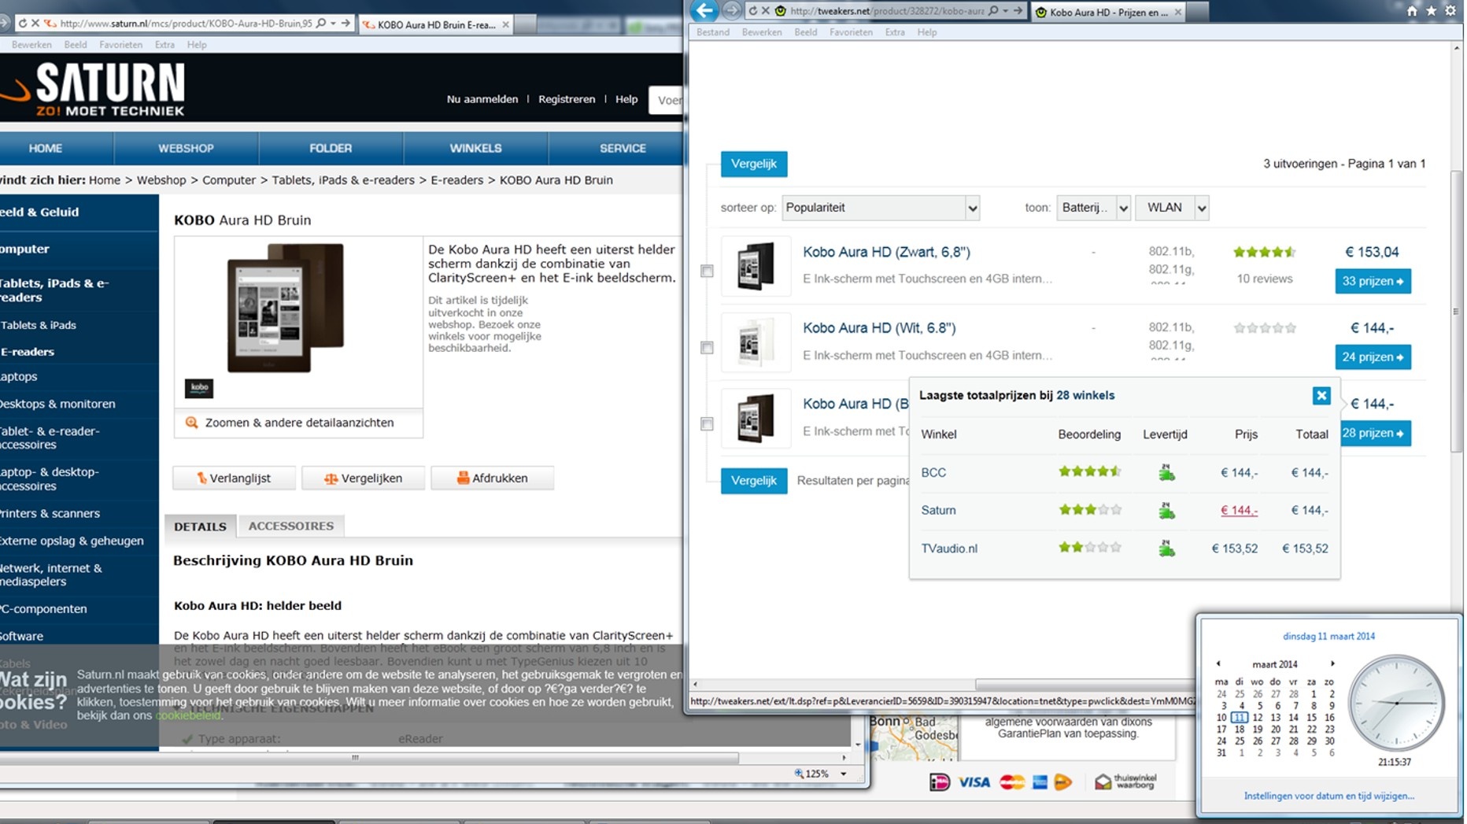Screen dimensions: 1467x824
Task: Click the BCC delivery time icon
Action: pos(1166,472)
